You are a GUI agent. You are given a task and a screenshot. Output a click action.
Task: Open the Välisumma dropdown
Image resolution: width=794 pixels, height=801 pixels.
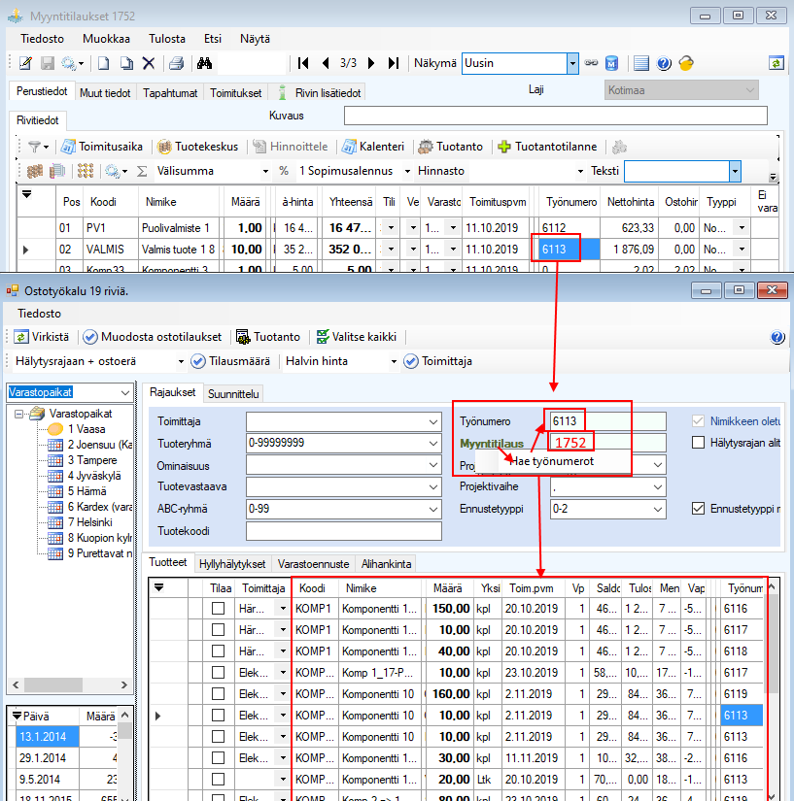265,171
